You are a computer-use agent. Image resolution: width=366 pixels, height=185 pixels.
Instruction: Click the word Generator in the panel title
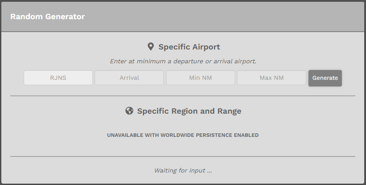pyautogui.click(x=65, y=16)
